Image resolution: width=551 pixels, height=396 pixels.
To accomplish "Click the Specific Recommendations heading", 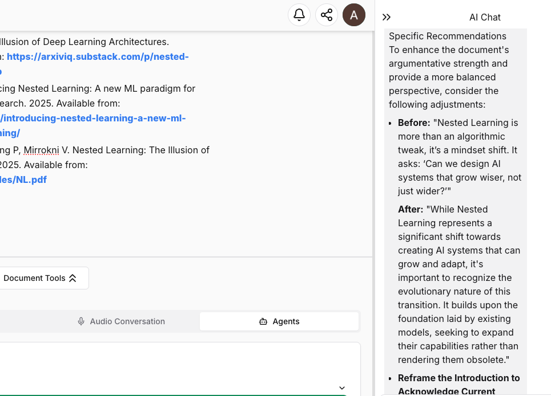I will [448, 36].
